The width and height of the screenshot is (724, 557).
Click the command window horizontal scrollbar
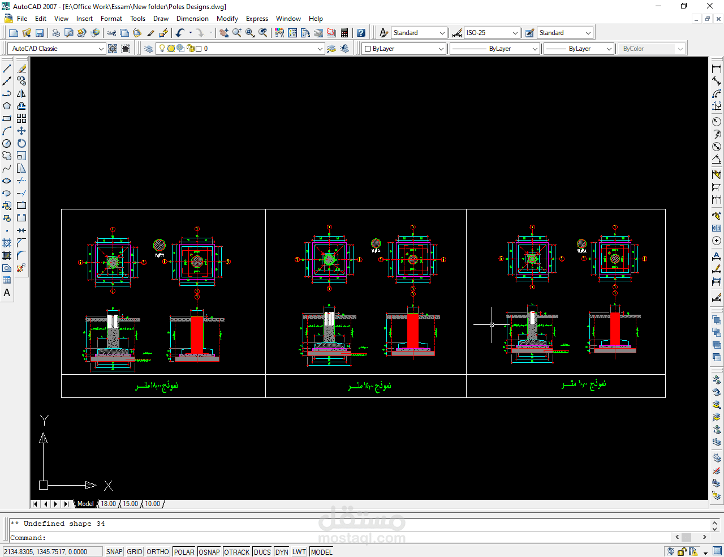click(691, 537)
